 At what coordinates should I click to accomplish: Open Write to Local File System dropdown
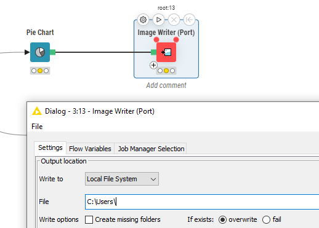pyautogui.click(x=122, y=179)
